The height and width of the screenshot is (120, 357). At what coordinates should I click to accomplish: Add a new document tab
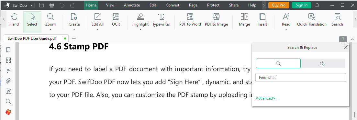tap(73, 38)
